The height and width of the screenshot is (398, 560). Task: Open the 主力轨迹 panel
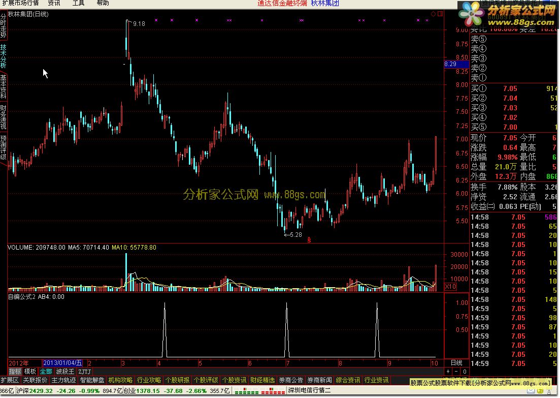click(63, 380)
